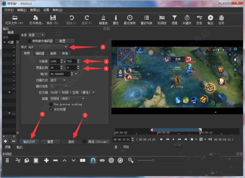Open the 属性 (Properties) info icon

click(x=116, y=18)
